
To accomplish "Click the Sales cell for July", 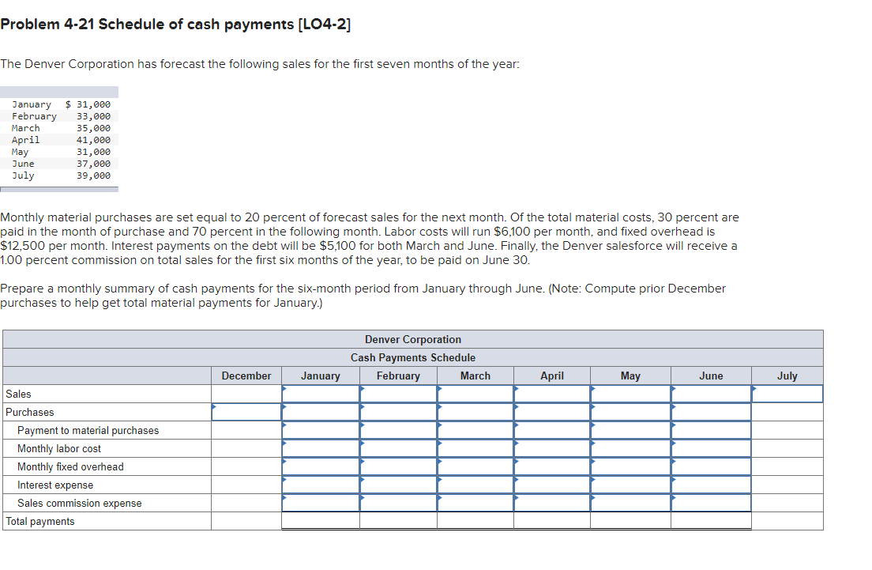I will click(x=787, y=394).
